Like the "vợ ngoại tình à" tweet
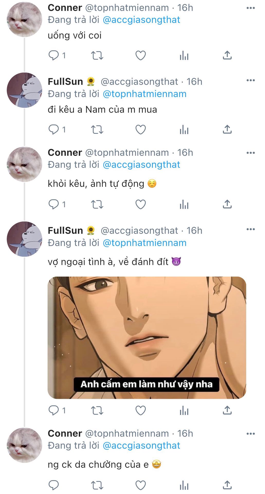 141,410
